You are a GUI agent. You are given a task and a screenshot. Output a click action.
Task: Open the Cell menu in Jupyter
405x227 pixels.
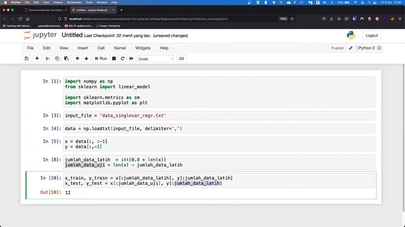(101, 48)
